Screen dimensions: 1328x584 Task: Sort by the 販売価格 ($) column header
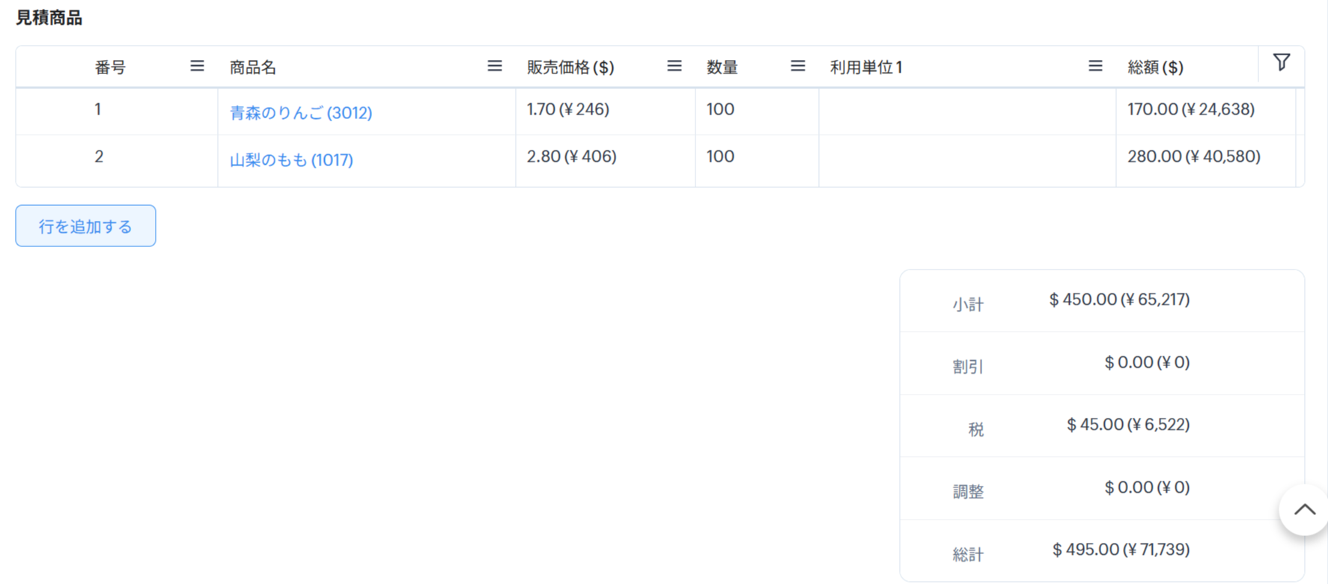(x=570, y=67)
